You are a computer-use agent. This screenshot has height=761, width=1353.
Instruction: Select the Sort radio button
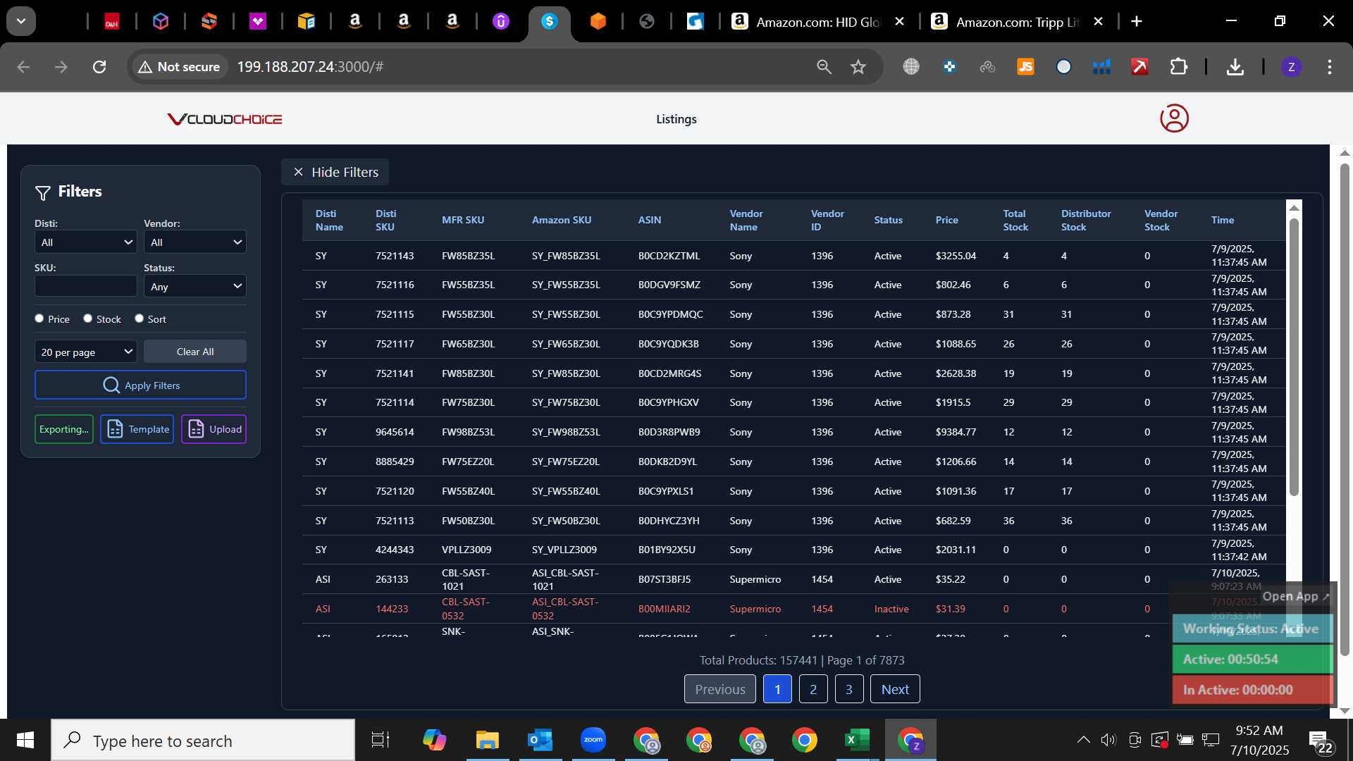tap(140, 318)
